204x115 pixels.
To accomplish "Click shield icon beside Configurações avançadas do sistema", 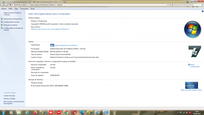I will pos(2,28).
